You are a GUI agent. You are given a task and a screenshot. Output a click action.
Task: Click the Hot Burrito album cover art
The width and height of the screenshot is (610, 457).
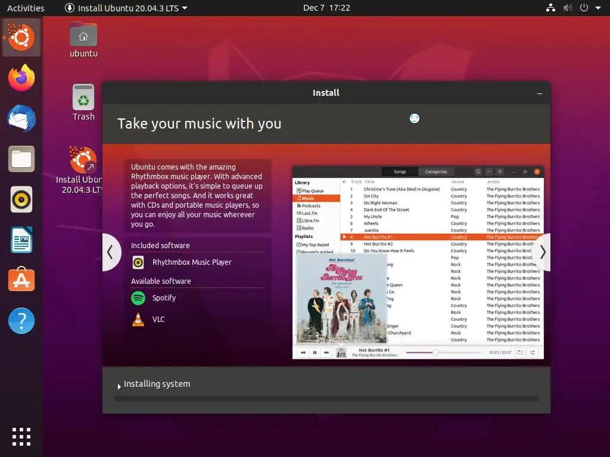tap(341, 299)
